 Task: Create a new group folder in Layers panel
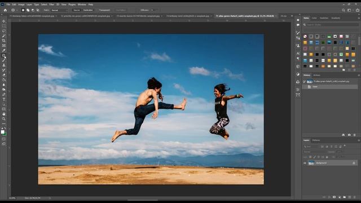[x=345, y=197]
